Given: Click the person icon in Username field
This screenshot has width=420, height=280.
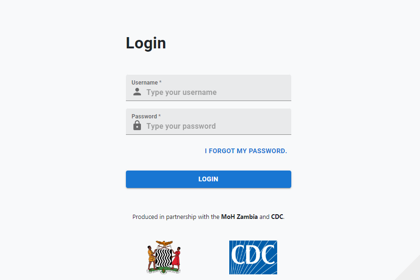Looking at the screenshot, I should 137,92.
